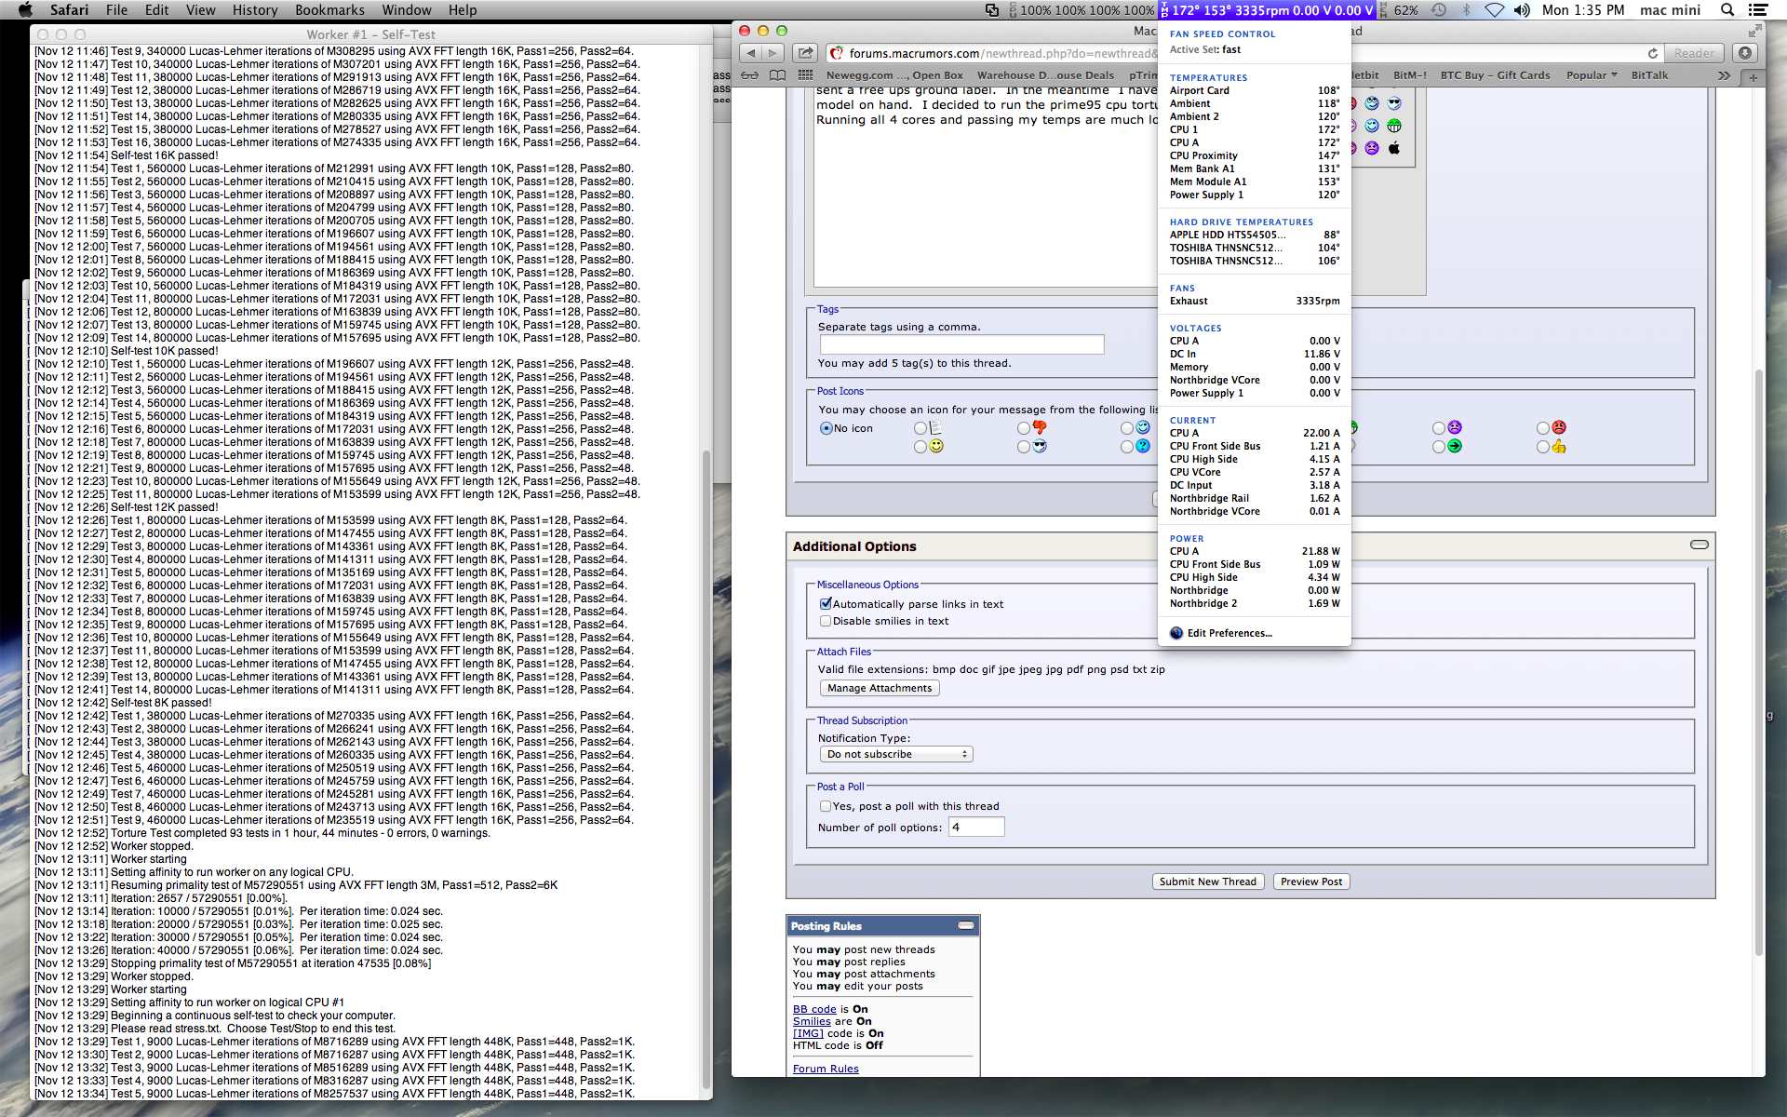Select the 'No icon' radio button
The image size is (1787, 1117).
click(x=826, y=428)
